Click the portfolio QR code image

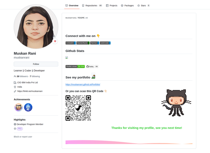(x=78, y=108)
